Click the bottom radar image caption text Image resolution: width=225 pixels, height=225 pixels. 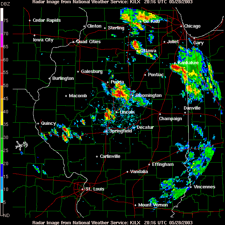coord(112,223)
